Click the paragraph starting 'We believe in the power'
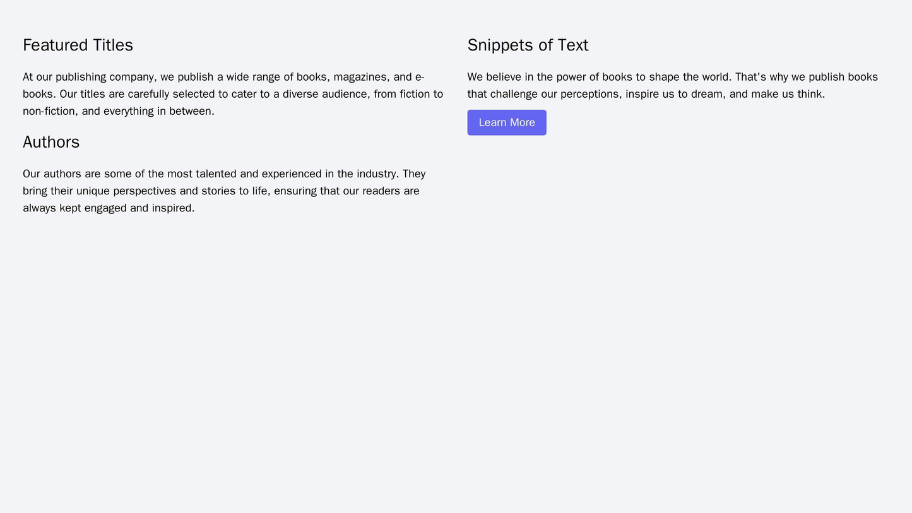 coord(672,85)
